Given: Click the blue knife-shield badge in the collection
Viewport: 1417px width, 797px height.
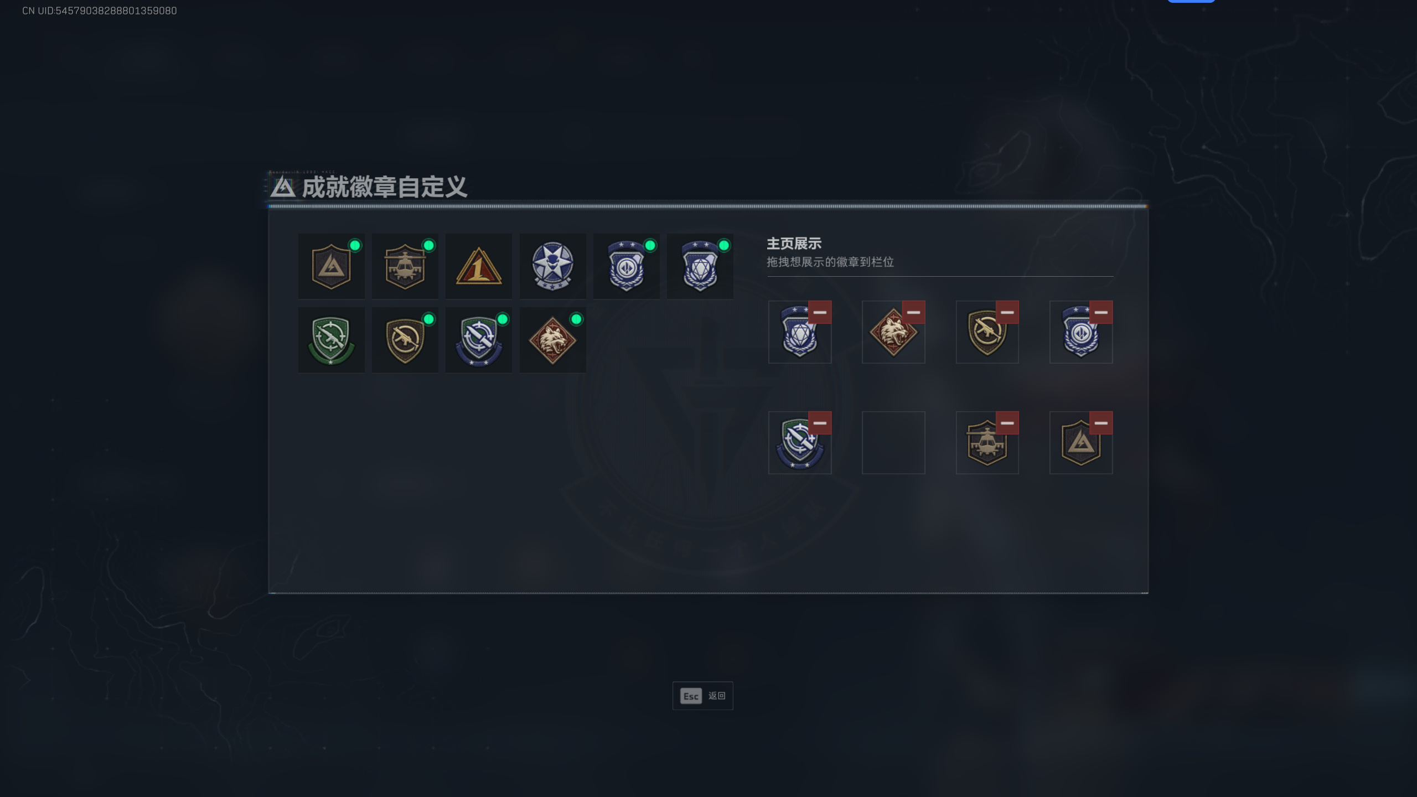Looking at the screenshot, I should (x=479, y=340).
